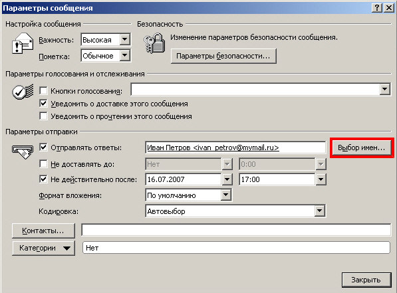Click the 'Параметры безопасности...' button
The height and width of the screenshot is (293, 397).
pyautogui.click(x=223, y=56)
